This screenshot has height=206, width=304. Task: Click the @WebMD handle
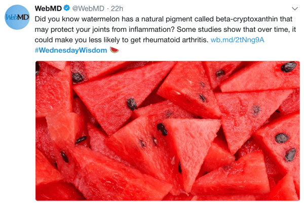tap(88, 8)
